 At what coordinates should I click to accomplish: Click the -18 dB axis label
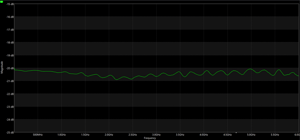click(x=10, y=43)
